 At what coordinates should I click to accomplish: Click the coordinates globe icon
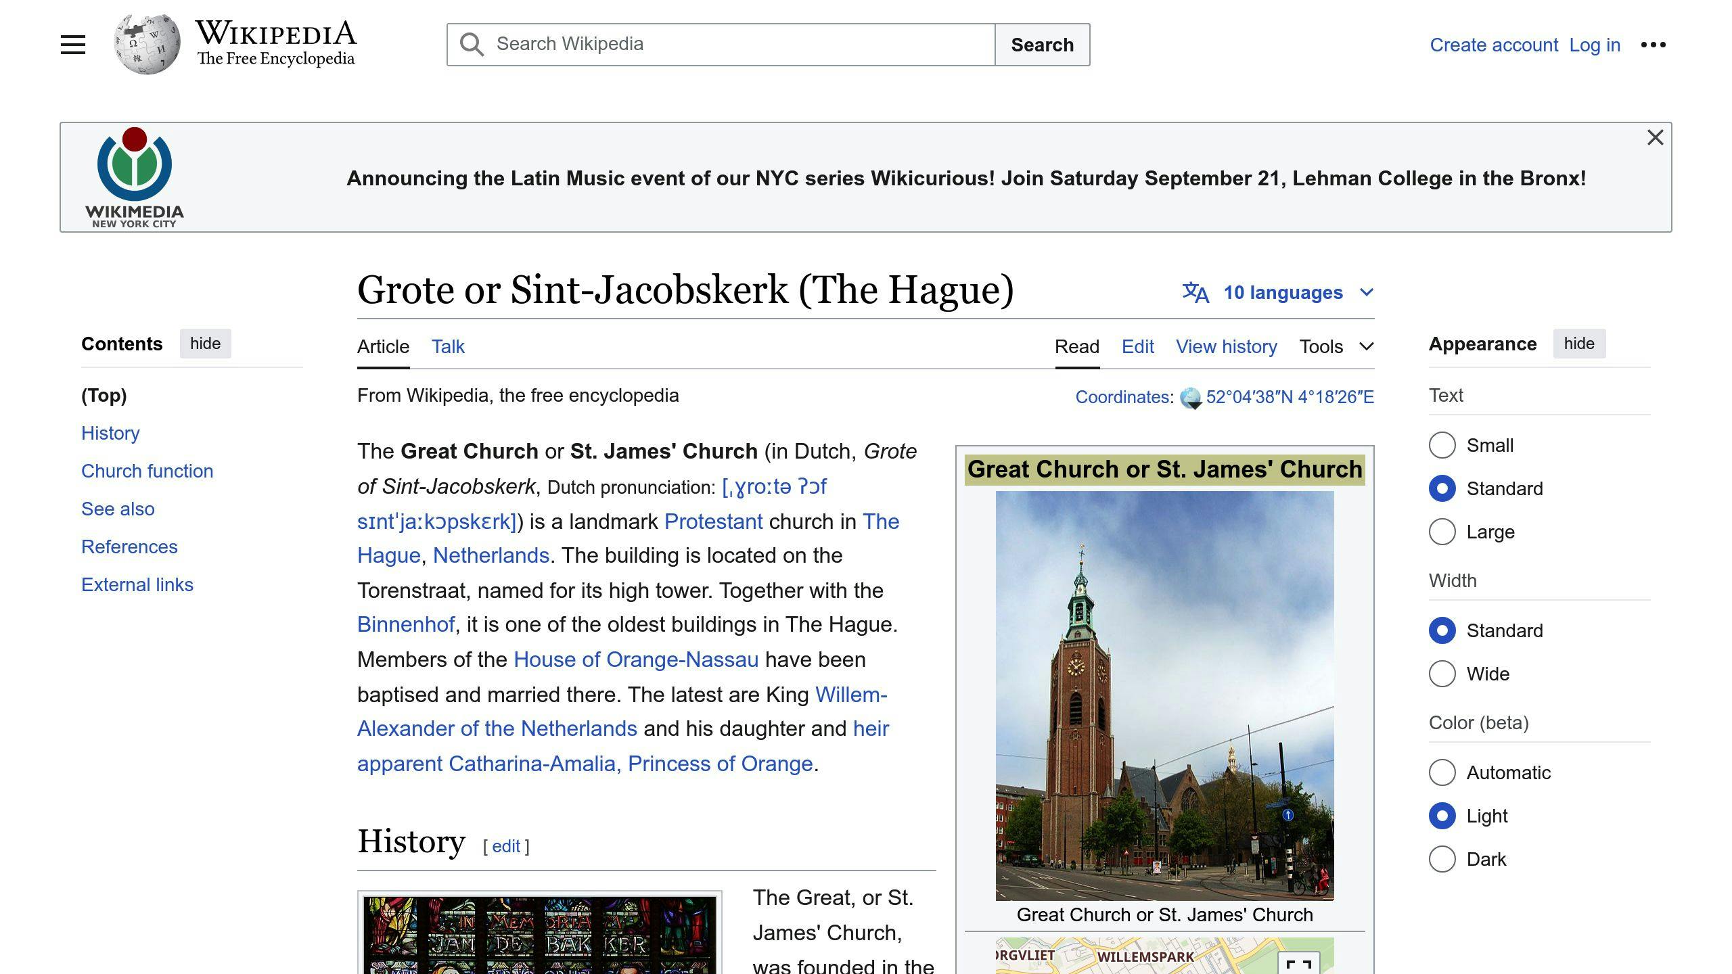(x=1191, y=398)
